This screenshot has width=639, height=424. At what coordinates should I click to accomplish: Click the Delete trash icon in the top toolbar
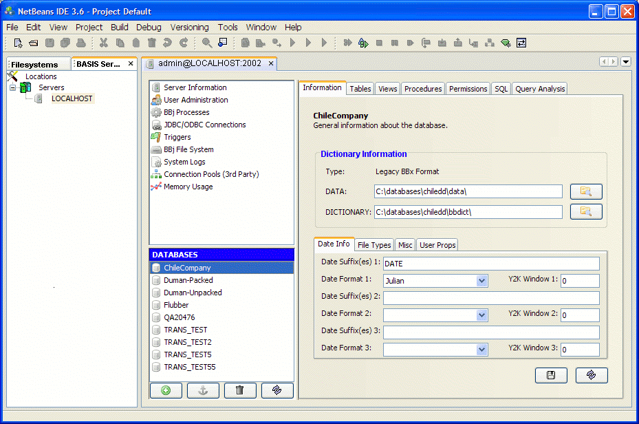point(151,43)
